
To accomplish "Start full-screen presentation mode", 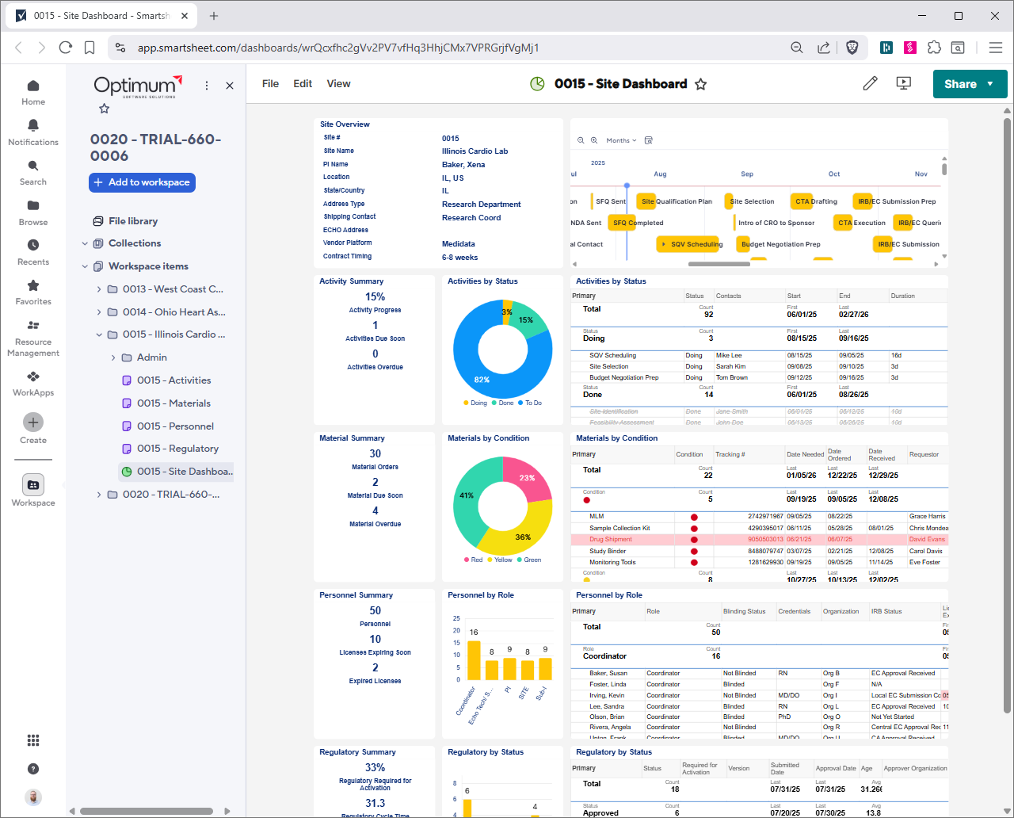I will coord(903,83).
